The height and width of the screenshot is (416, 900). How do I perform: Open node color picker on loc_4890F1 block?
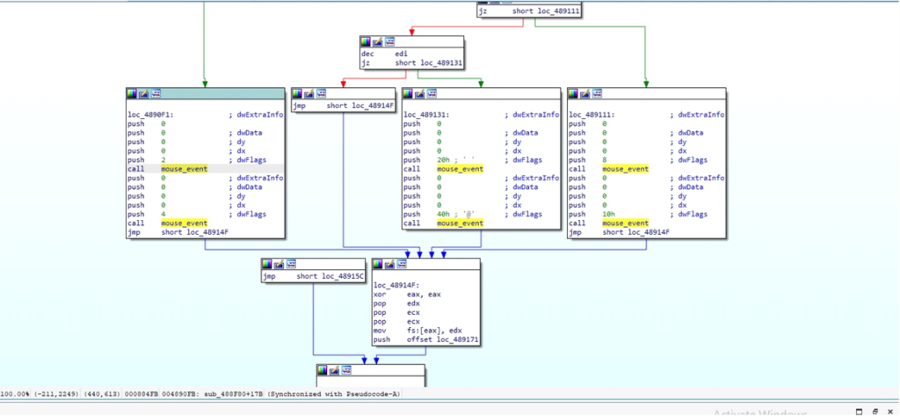click(133, 93)
